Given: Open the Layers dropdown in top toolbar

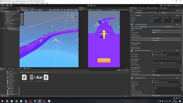Looking at the screenshot, I should click(x=170, y=5).
